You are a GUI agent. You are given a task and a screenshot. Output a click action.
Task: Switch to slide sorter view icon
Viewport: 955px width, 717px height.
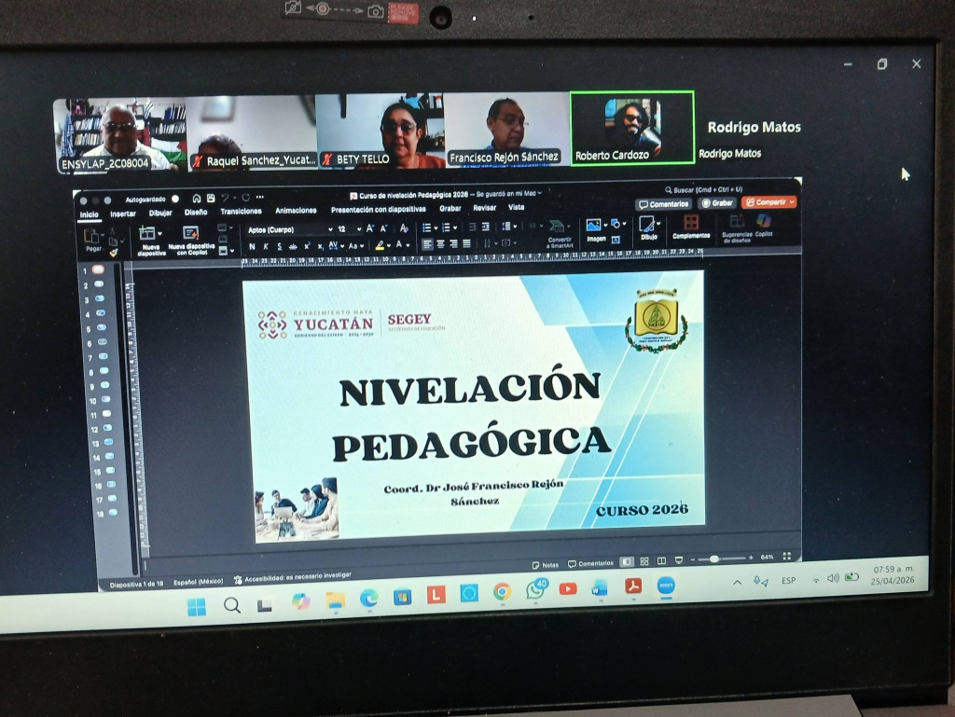644,561
